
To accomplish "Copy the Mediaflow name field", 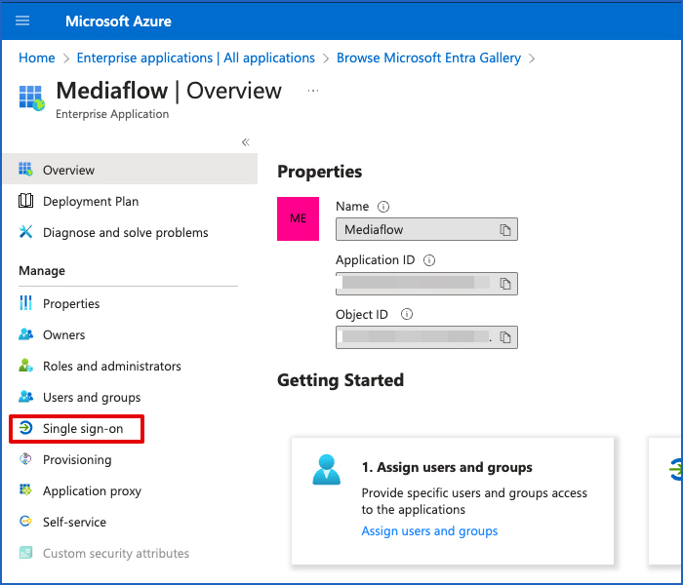I will (505, 230).
